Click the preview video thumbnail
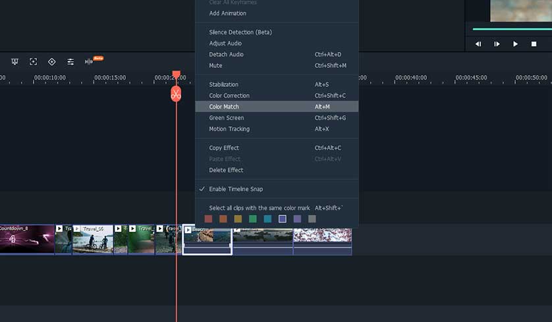 point(521,11)
